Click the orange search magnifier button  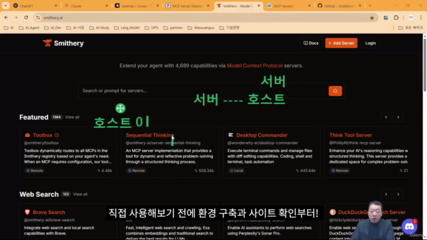(335, 91)
